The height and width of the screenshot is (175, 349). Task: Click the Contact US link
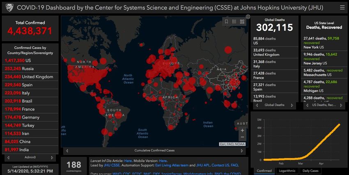coord(220,165)
